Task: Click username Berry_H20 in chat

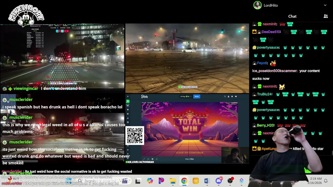Action: 265,125
